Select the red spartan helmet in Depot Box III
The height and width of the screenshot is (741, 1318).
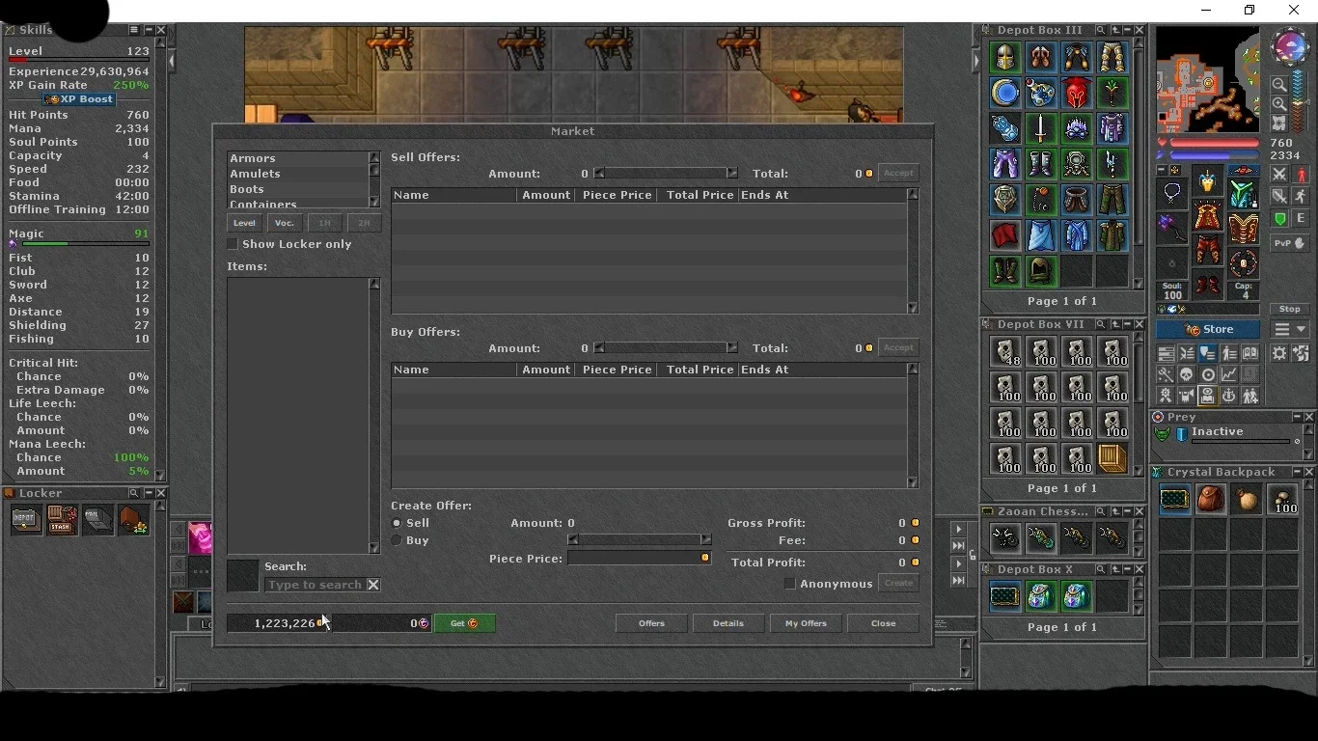coord(1077,94)
